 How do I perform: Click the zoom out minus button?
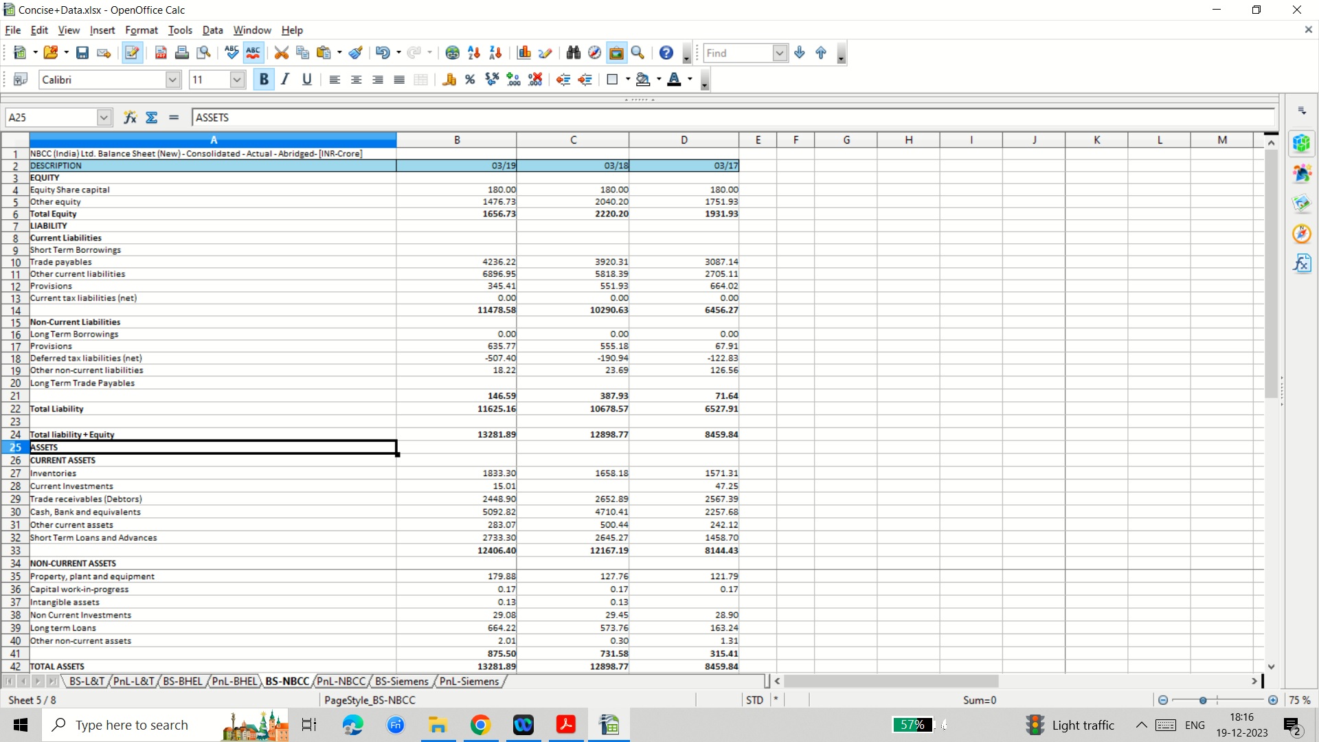(x=1163, y=700)
